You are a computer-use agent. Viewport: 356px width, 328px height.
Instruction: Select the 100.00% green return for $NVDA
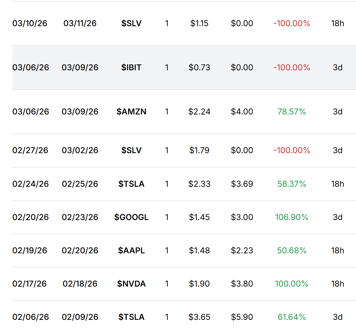click(x=292, y=284)
